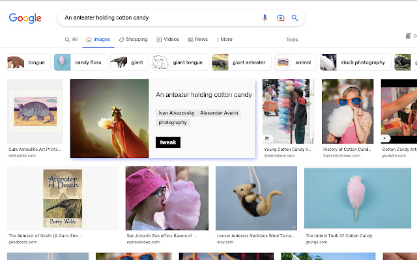Click the video play badge on the youtube.com image
417x260 pixels.
coord(384,138)
